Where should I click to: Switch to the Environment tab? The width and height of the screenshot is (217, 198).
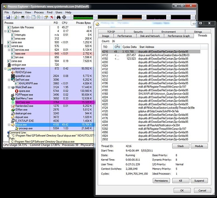coord(169,32)
